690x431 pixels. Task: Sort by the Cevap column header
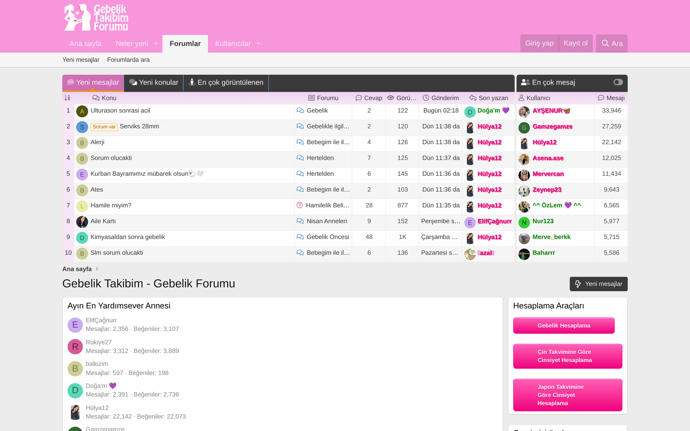coord(369,98)
